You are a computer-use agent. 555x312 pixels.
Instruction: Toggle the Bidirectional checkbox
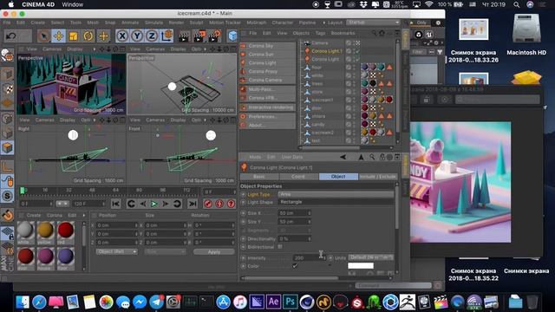[x=280, y=246]
